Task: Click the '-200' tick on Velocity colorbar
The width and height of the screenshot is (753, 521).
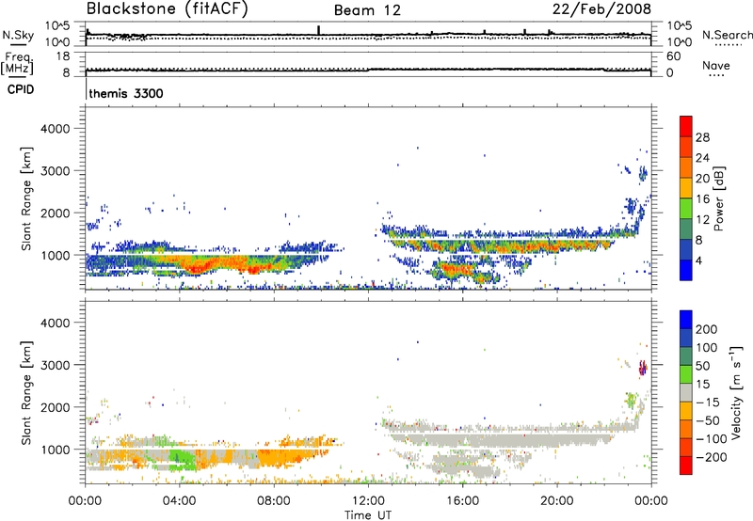Action: pyautogui.click(x=711, y=458)
